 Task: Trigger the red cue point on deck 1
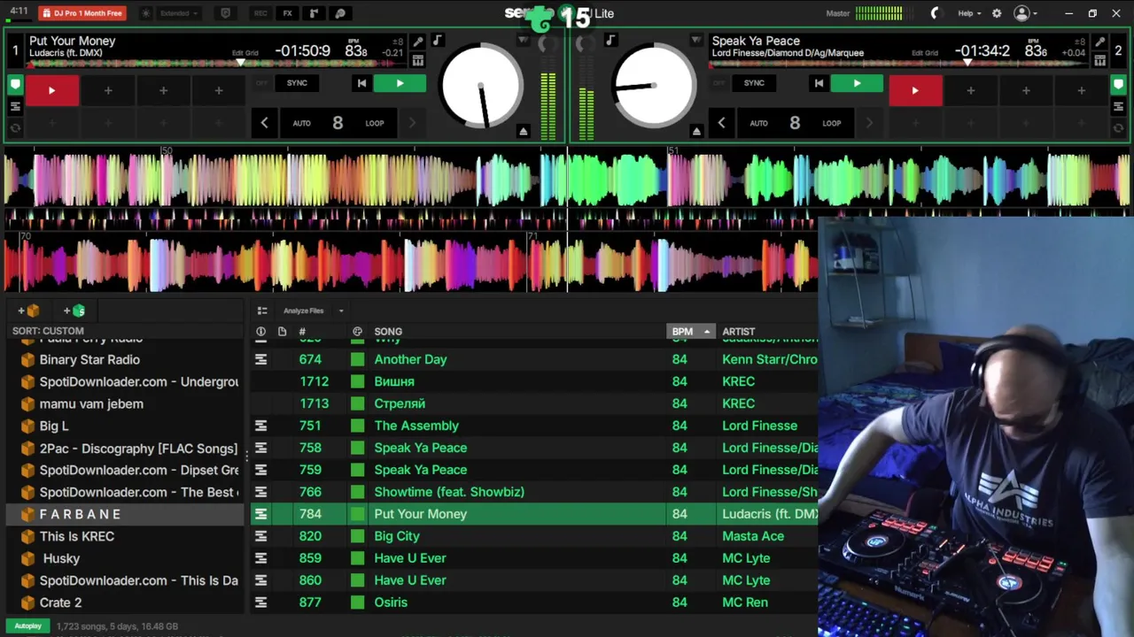pos(51,90)
